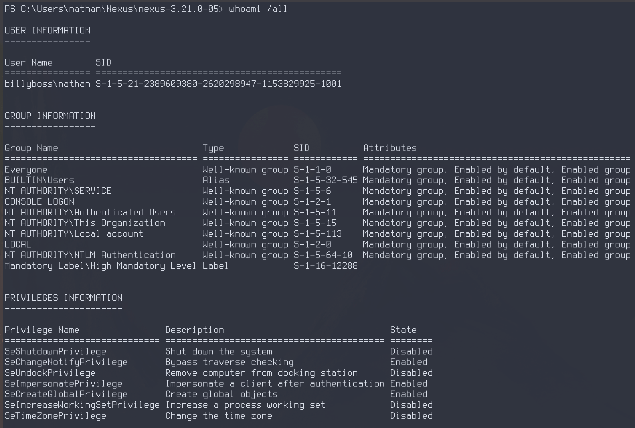Select the 'USER INFORMATION' heading
Viewport: 635px width, 428px height.
[48, 30]
